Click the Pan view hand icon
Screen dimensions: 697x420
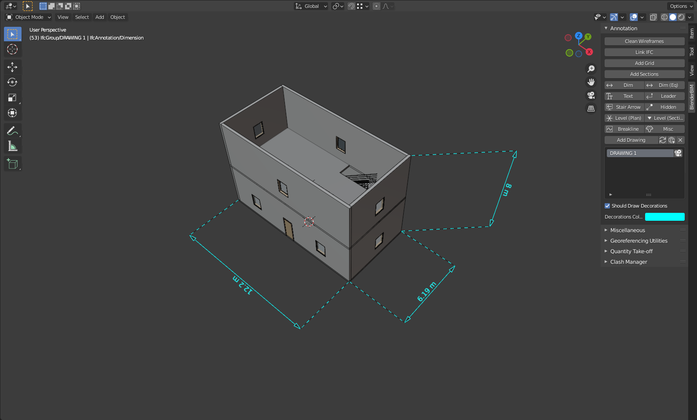[x=591, y=82]
